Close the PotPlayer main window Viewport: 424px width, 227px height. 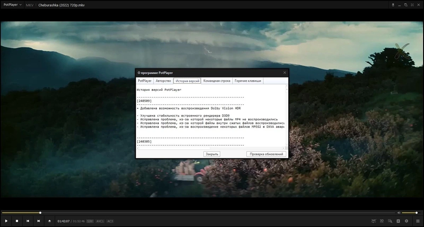pos(418,5)
